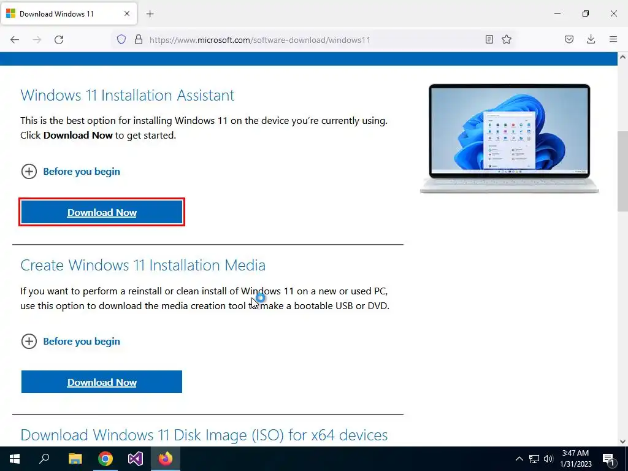Toggle reader view icon in address bar
This screenshot has width=628, height=471.
click(x=489, y=39)
